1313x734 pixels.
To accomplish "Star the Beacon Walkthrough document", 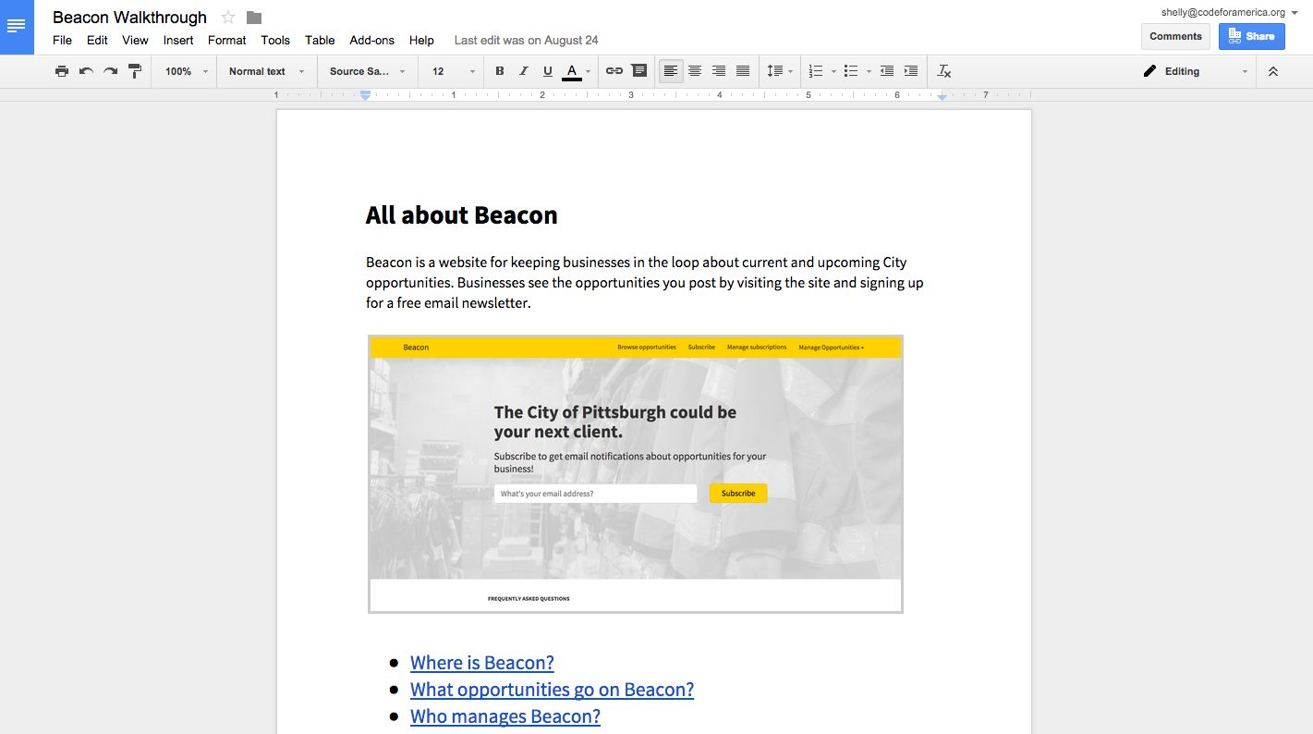I will (x=228, y=18).
